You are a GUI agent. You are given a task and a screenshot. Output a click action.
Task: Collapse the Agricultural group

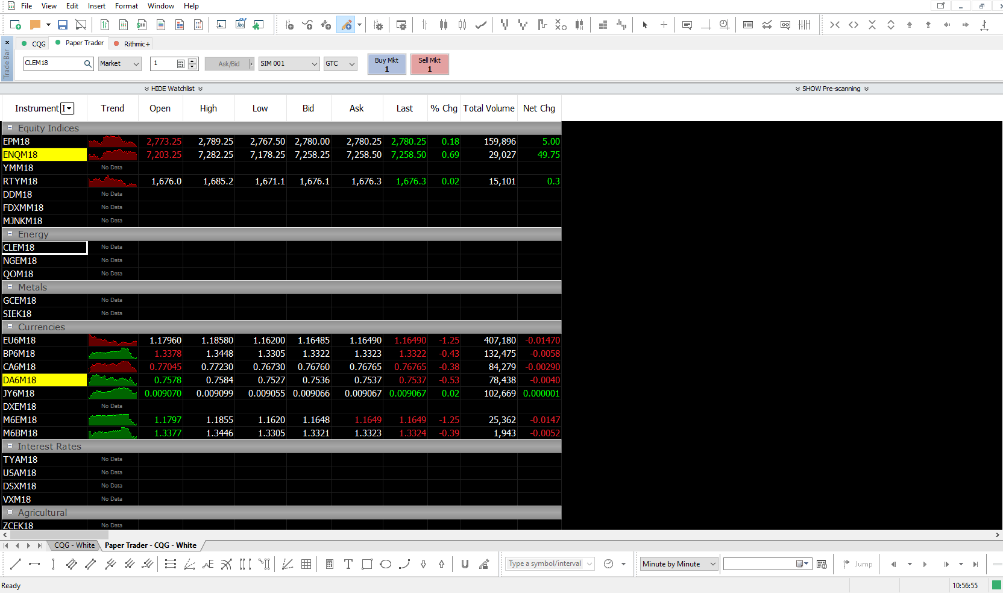(x=10, y=512)
